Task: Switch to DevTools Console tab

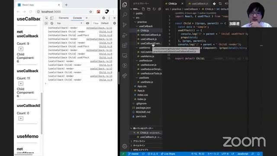Action: click(77, 18)
